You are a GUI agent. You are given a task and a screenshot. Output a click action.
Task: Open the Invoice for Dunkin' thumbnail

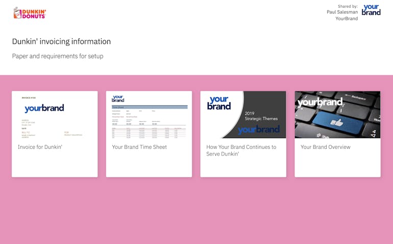coord(55,115)
